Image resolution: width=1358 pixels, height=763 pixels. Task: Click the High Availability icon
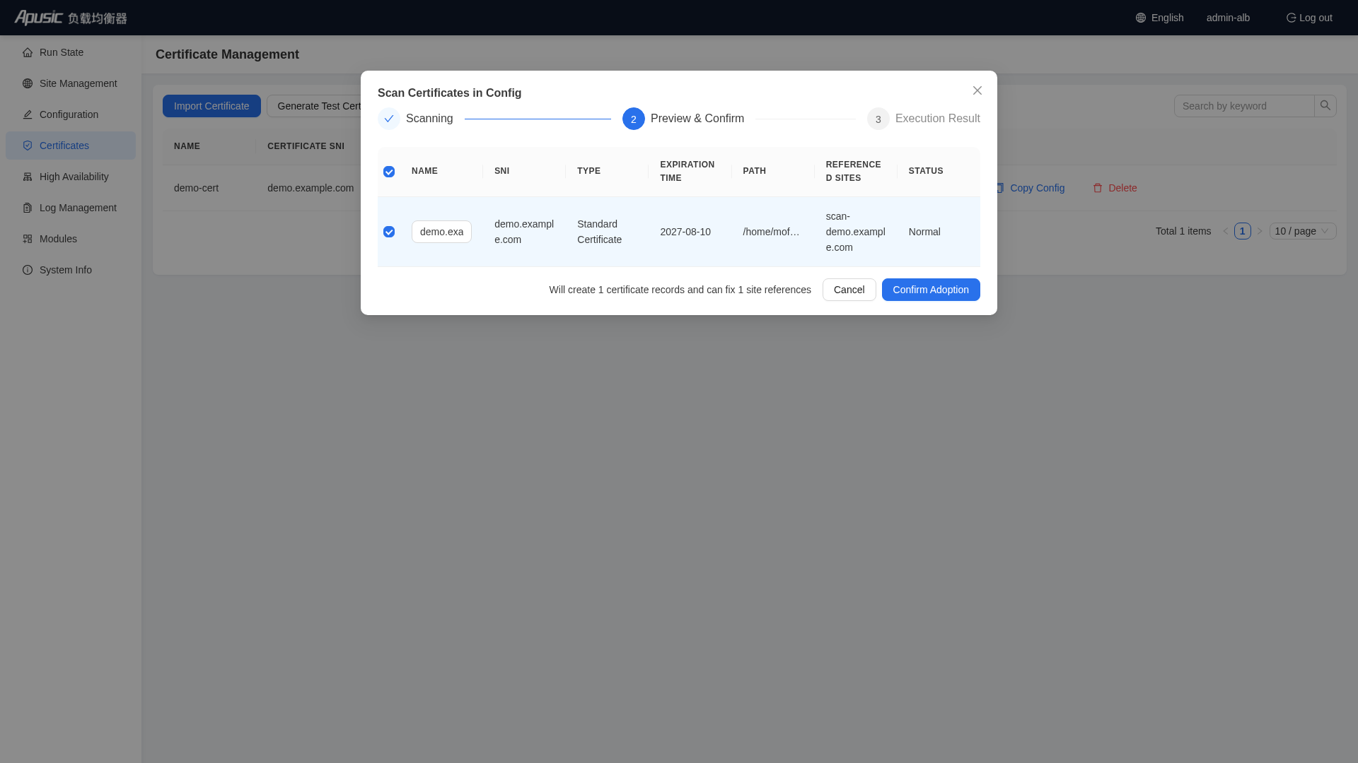coord(28,177)
